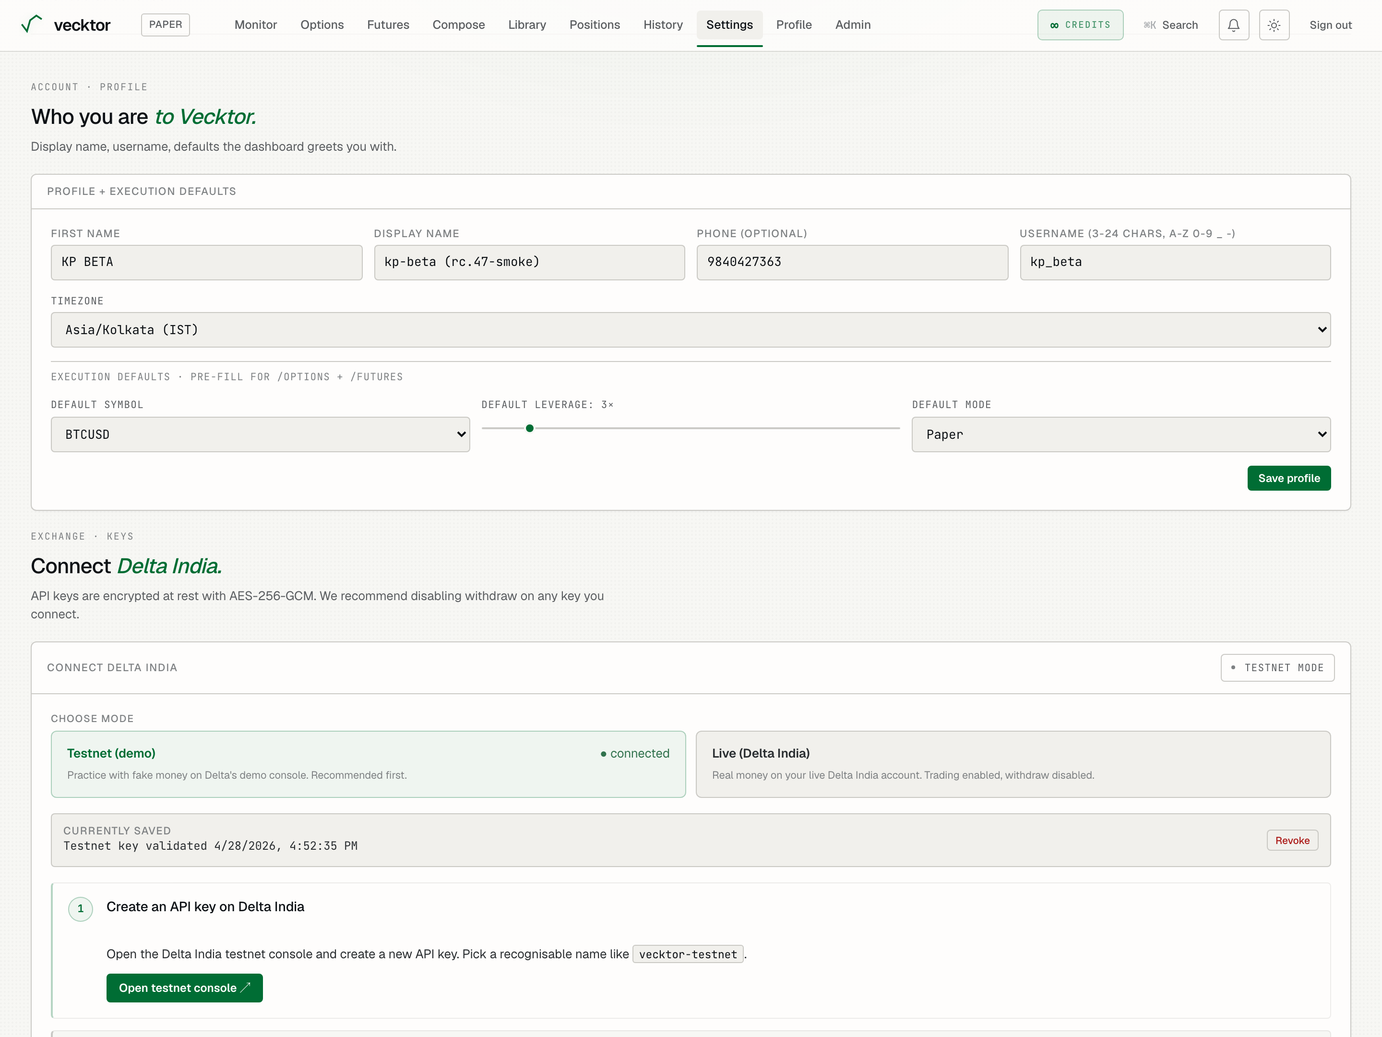Click the 'Create an API key on Delta India' heading
This screenshot has height=1037, width=1382.
pos(205,906)
